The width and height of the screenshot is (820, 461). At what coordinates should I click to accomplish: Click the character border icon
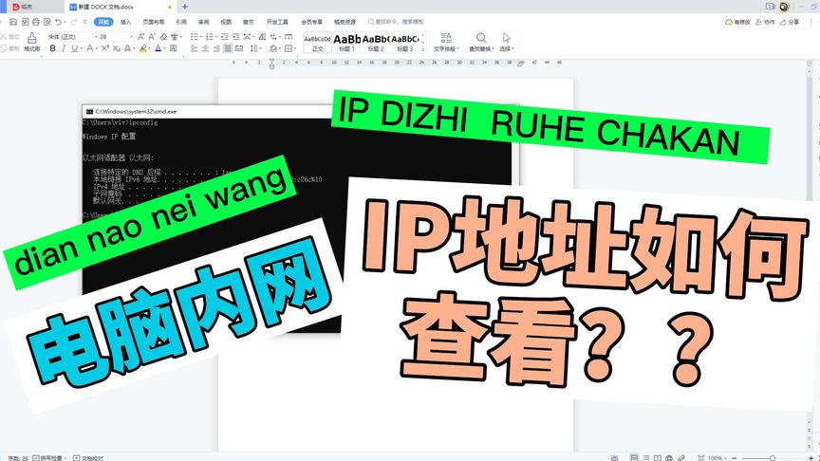(174, 48)
